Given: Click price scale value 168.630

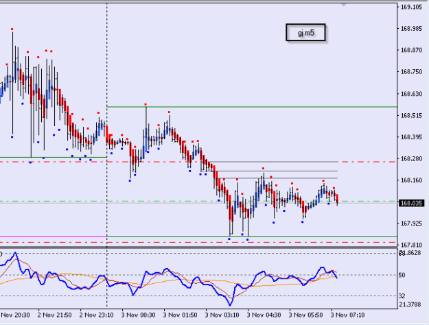Looking at the screenshot, I should (411, 94).
